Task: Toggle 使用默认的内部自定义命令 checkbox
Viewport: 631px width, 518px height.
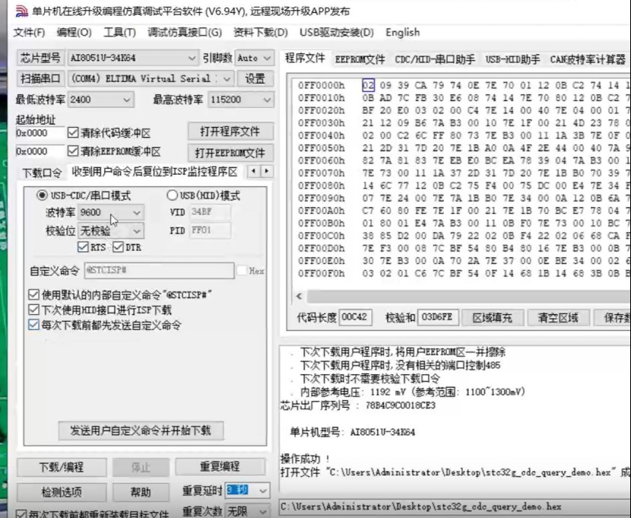Action: (33, 294)
